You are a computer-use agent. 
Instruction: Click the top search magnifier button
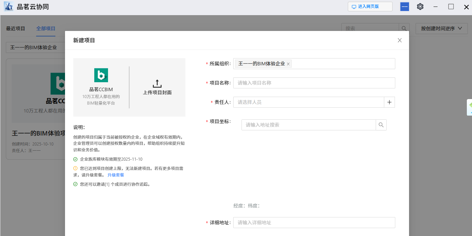pos(404,29)
